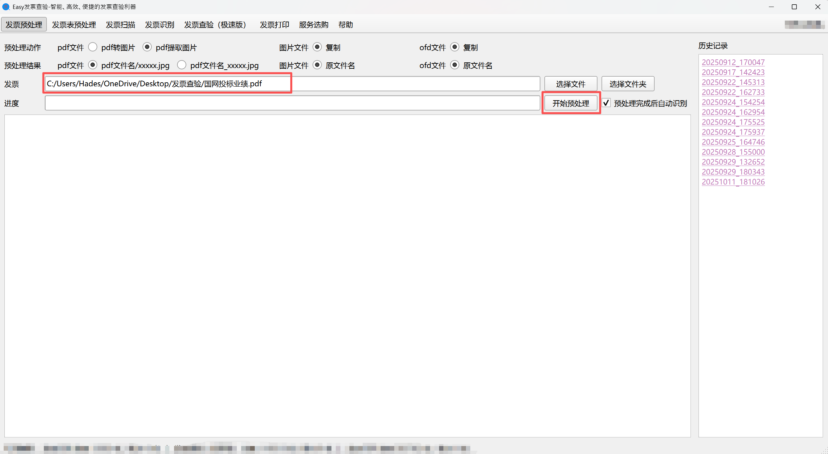Open 发票查验（极速版）tab
Image resolution: width=828 pixels, height=454 pixels.
click(x=215, y=25)
